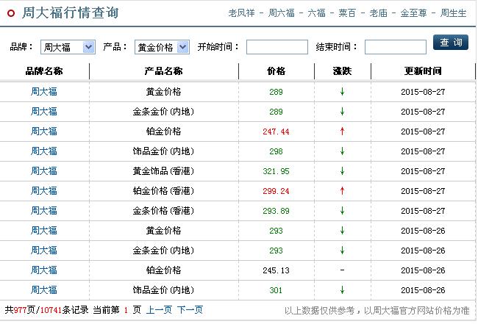This screenshot has width=478, height=324.
Task: Click the 查询 search button
Action: 451,43
